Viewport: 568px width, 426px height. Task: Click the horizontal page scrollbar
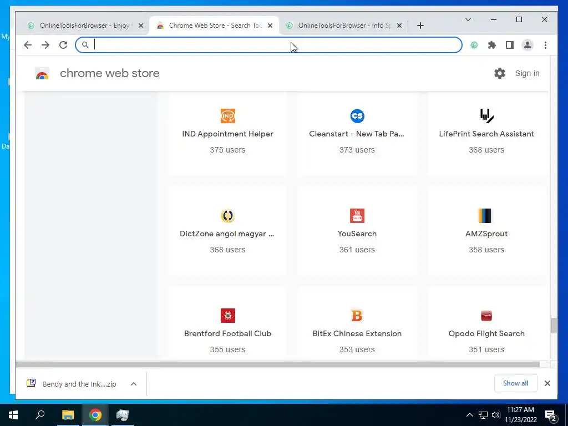point(277,364)
